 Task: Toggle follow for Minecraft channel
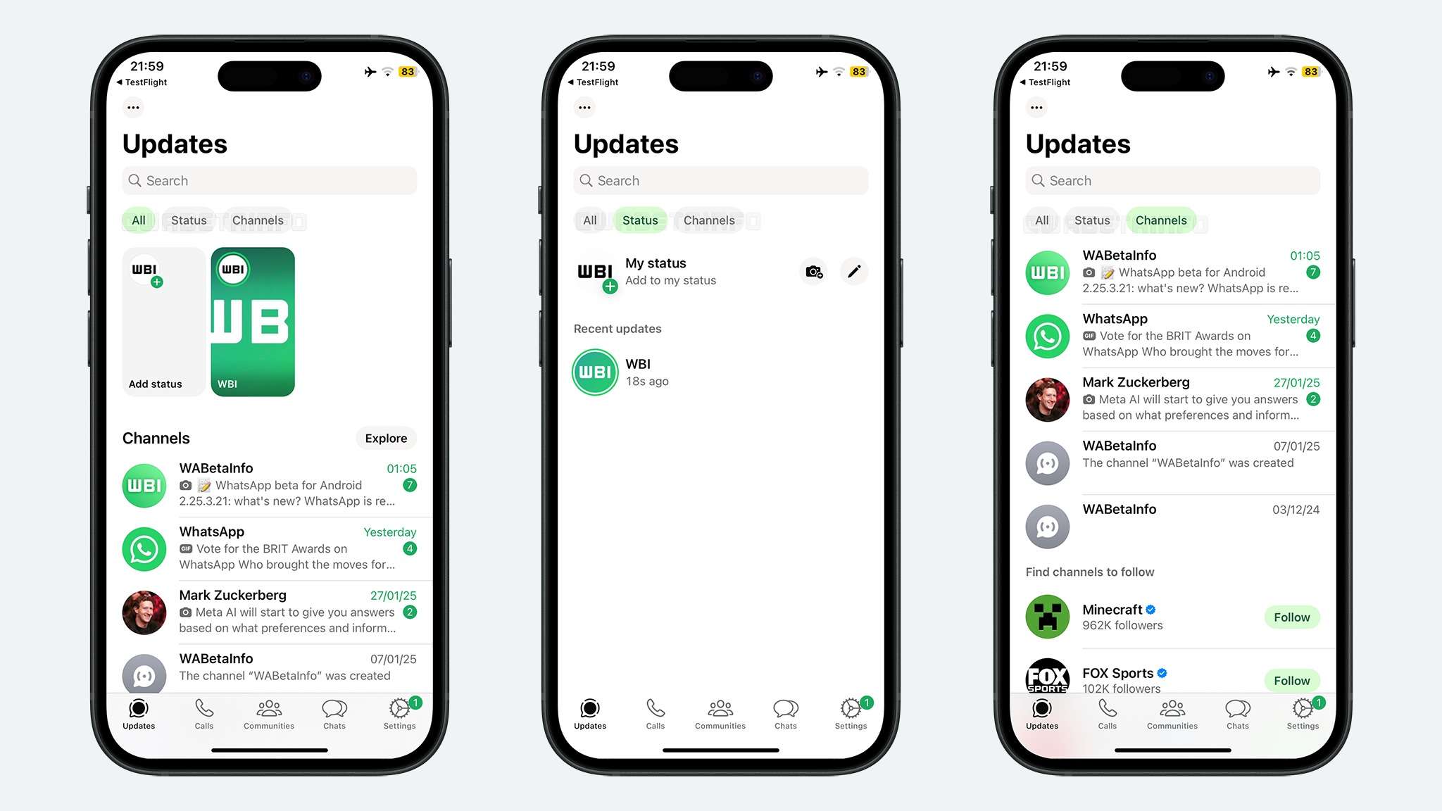(1291, 617)
